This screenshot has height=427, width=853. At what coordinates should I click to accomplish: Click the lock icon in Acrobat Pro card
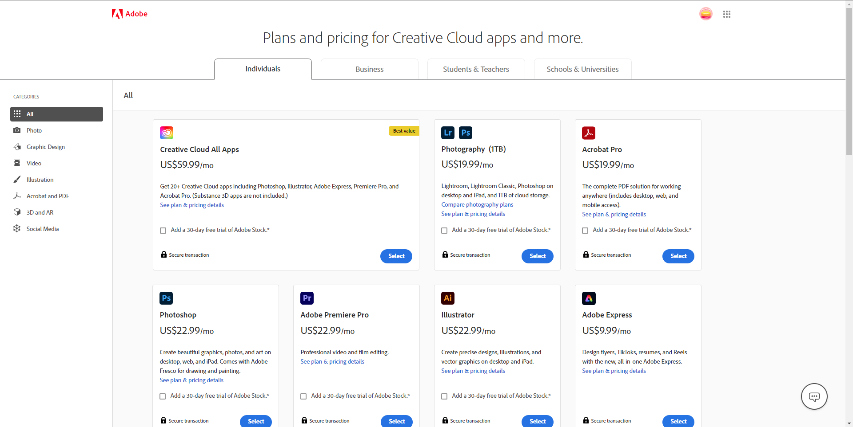click(586, 255)
